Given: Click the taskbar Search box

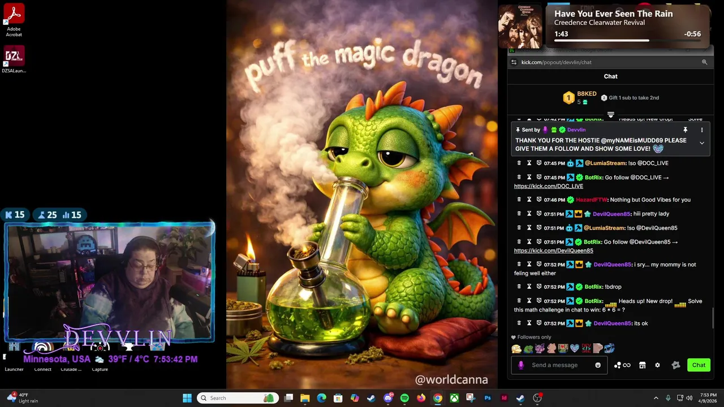Looking at the screenshot, I should click(237, 398).
